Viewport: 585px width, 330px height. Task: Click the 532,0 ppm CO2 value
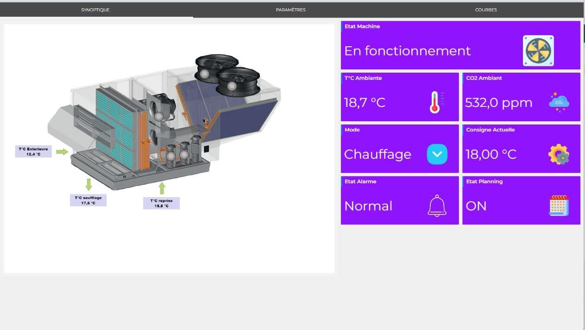tap(499, 102)
